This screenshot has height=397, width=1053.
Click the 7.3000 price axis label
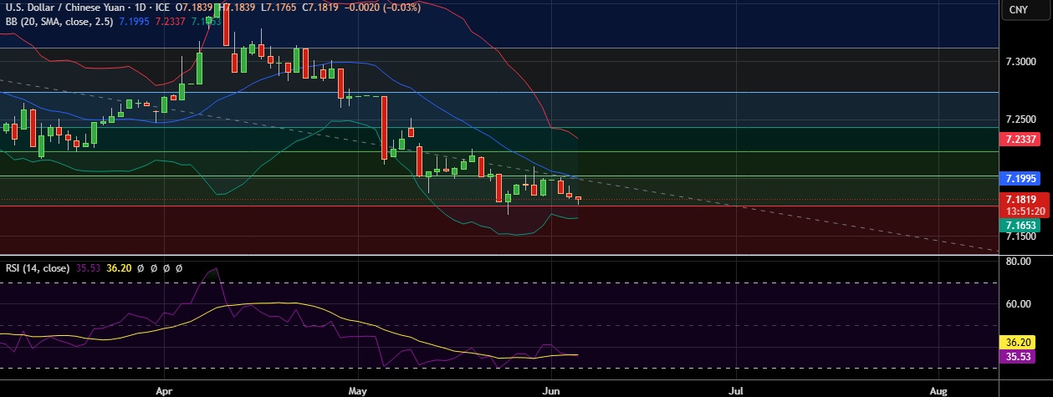(1020, 63)
